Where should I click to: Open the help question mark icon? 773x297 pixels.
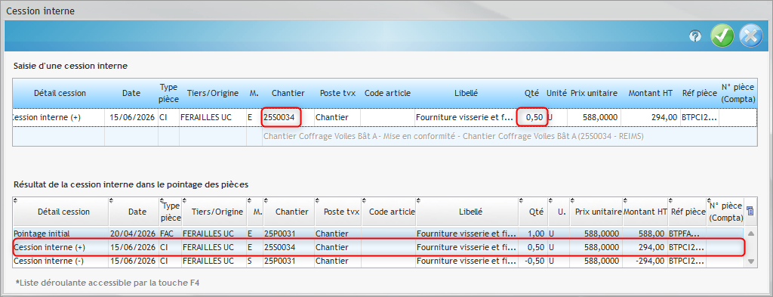[x=695, y=36]
